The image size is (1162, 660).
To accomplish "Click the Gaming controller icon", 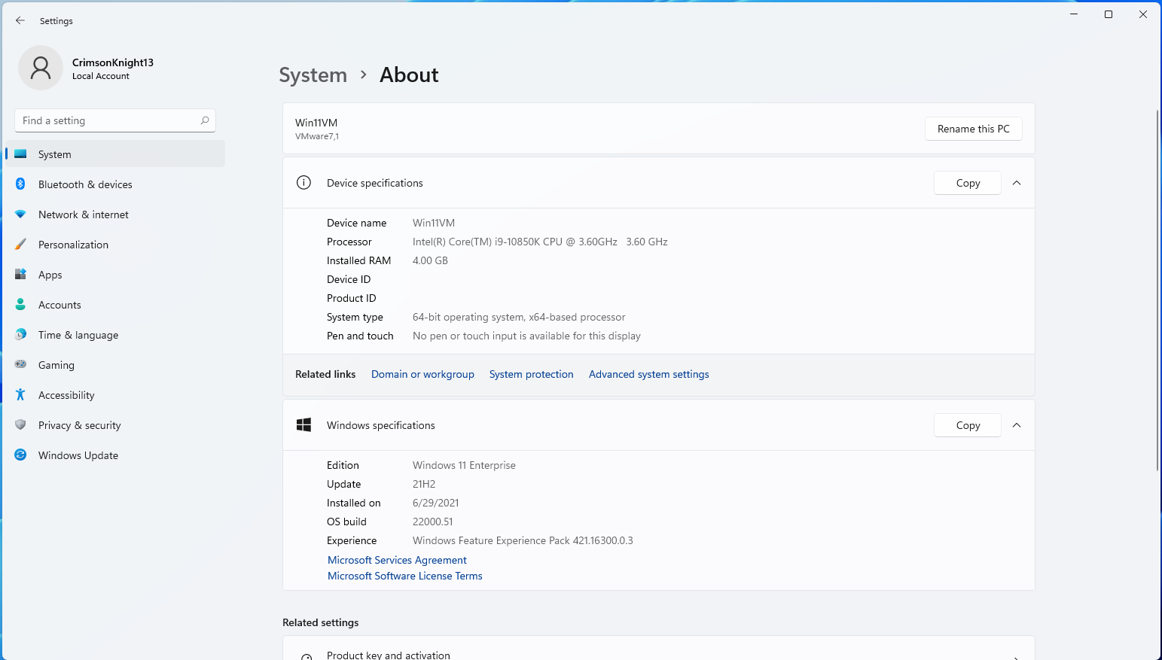I will 21,365.
